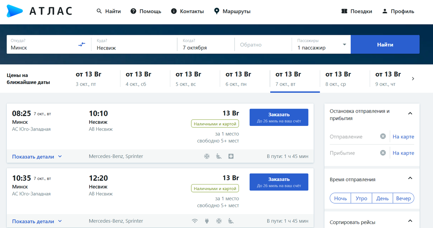Open Профиль in top navigation
The height and width of the screenshot is (228, 433).
click(x=398, y=11)
